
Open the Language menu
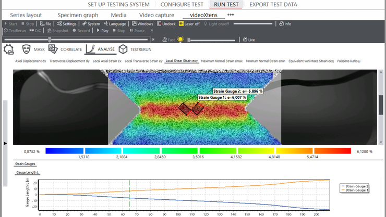click(115, 24)
